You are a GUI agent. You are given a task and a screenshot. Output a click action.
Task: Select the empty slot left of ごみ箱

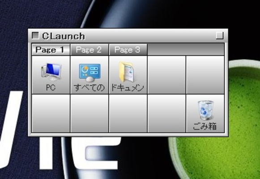tap(166, 114)
